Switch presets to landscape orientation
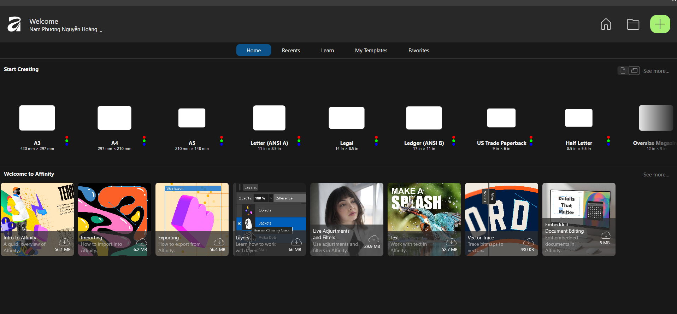 [x=634, y=71]
